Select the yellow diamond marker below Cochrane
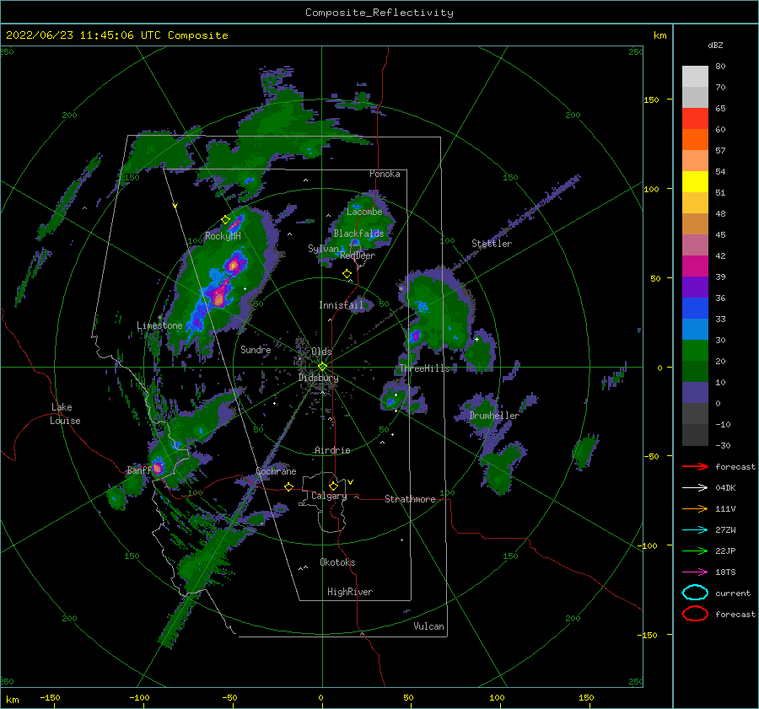Screen dimensions: 759x709 click(288, 486)
